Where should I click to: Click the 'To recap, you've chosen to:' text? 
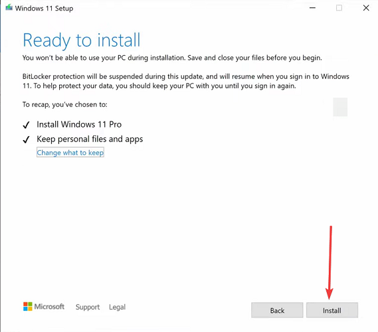coord(65,104)
